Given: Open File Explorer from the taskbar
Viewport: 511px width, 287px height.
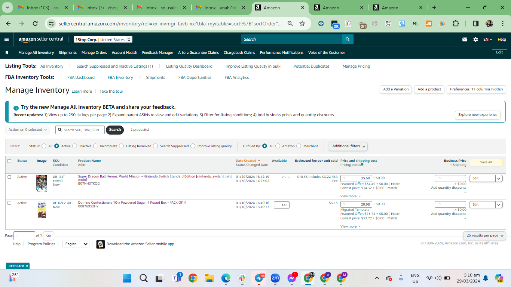Looking at the screenshot, I should click(209, 278).
